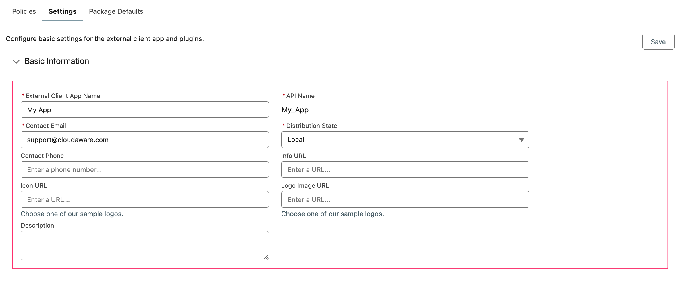
Task: Click the Distribution State value showing Local
Action: coord(296,140)
